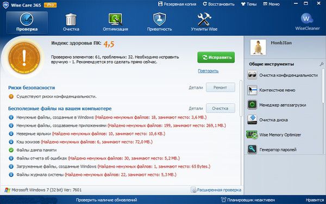Screen dimensions: 326x204
Task: Click the Расширенная проверка link
Action: pos(216,190)
